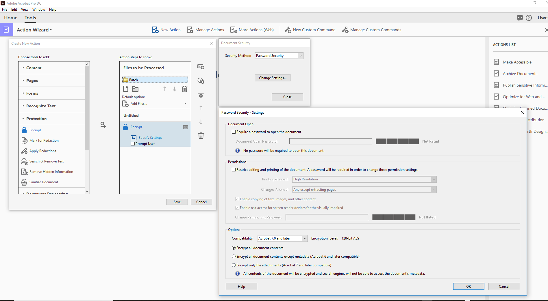
Task: Delete the selected action step via trash icon
Action: coord(201,136)
